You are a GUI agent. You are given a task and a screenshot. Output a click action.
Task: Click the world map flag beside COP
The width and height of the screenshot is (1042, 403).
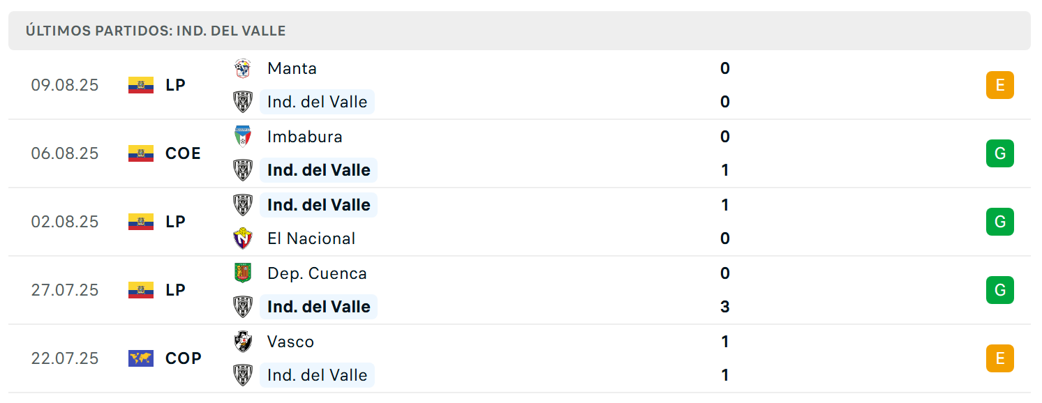pos(141,358)
